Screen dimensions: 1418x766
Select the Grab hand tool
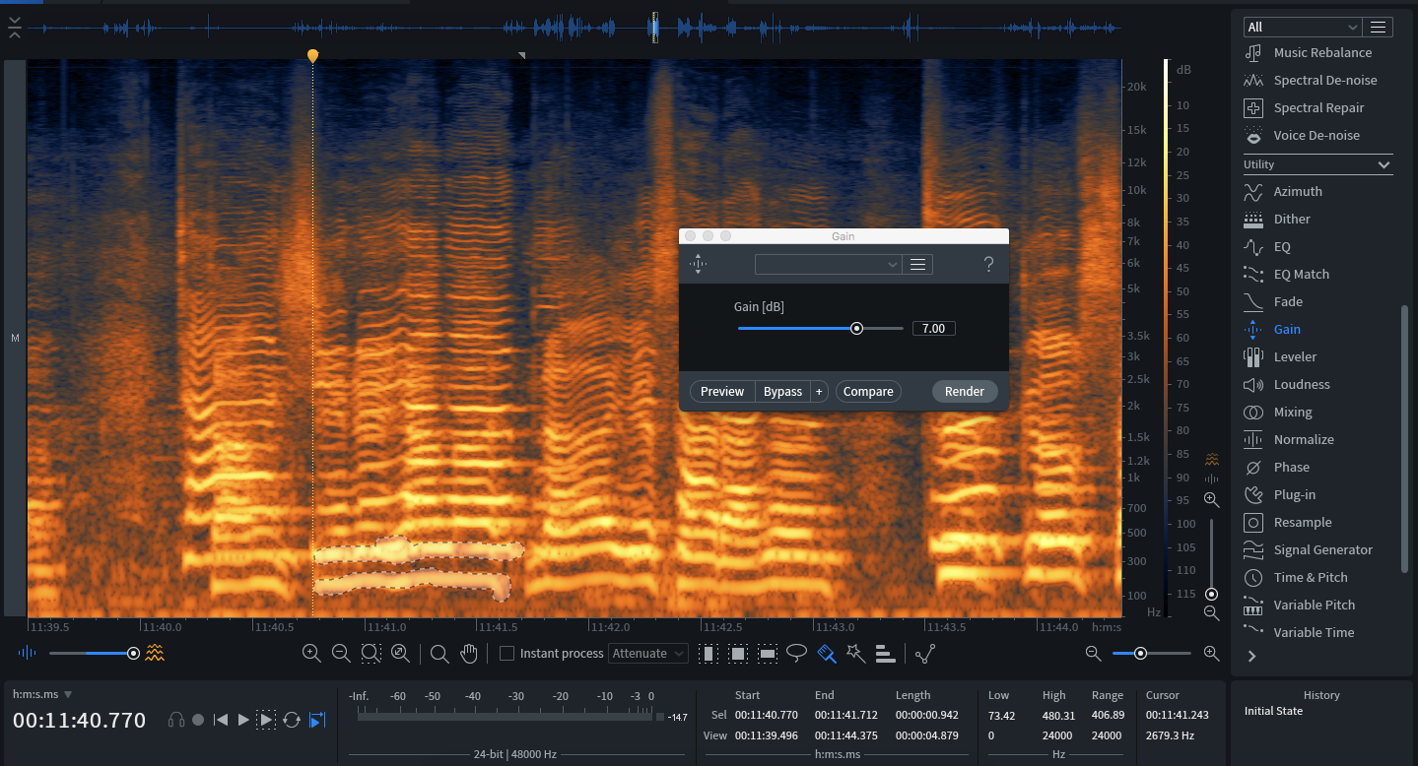(469, 653)
